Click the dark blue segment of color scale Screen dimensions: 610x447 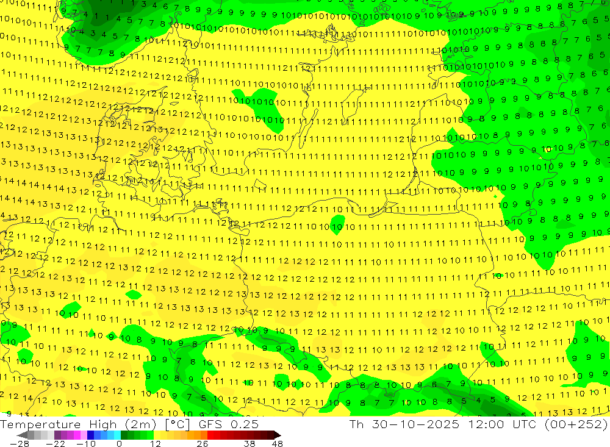coord(91,435)
